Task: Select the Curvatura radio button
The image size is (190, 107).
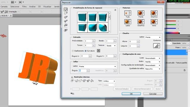Action: 85,51
